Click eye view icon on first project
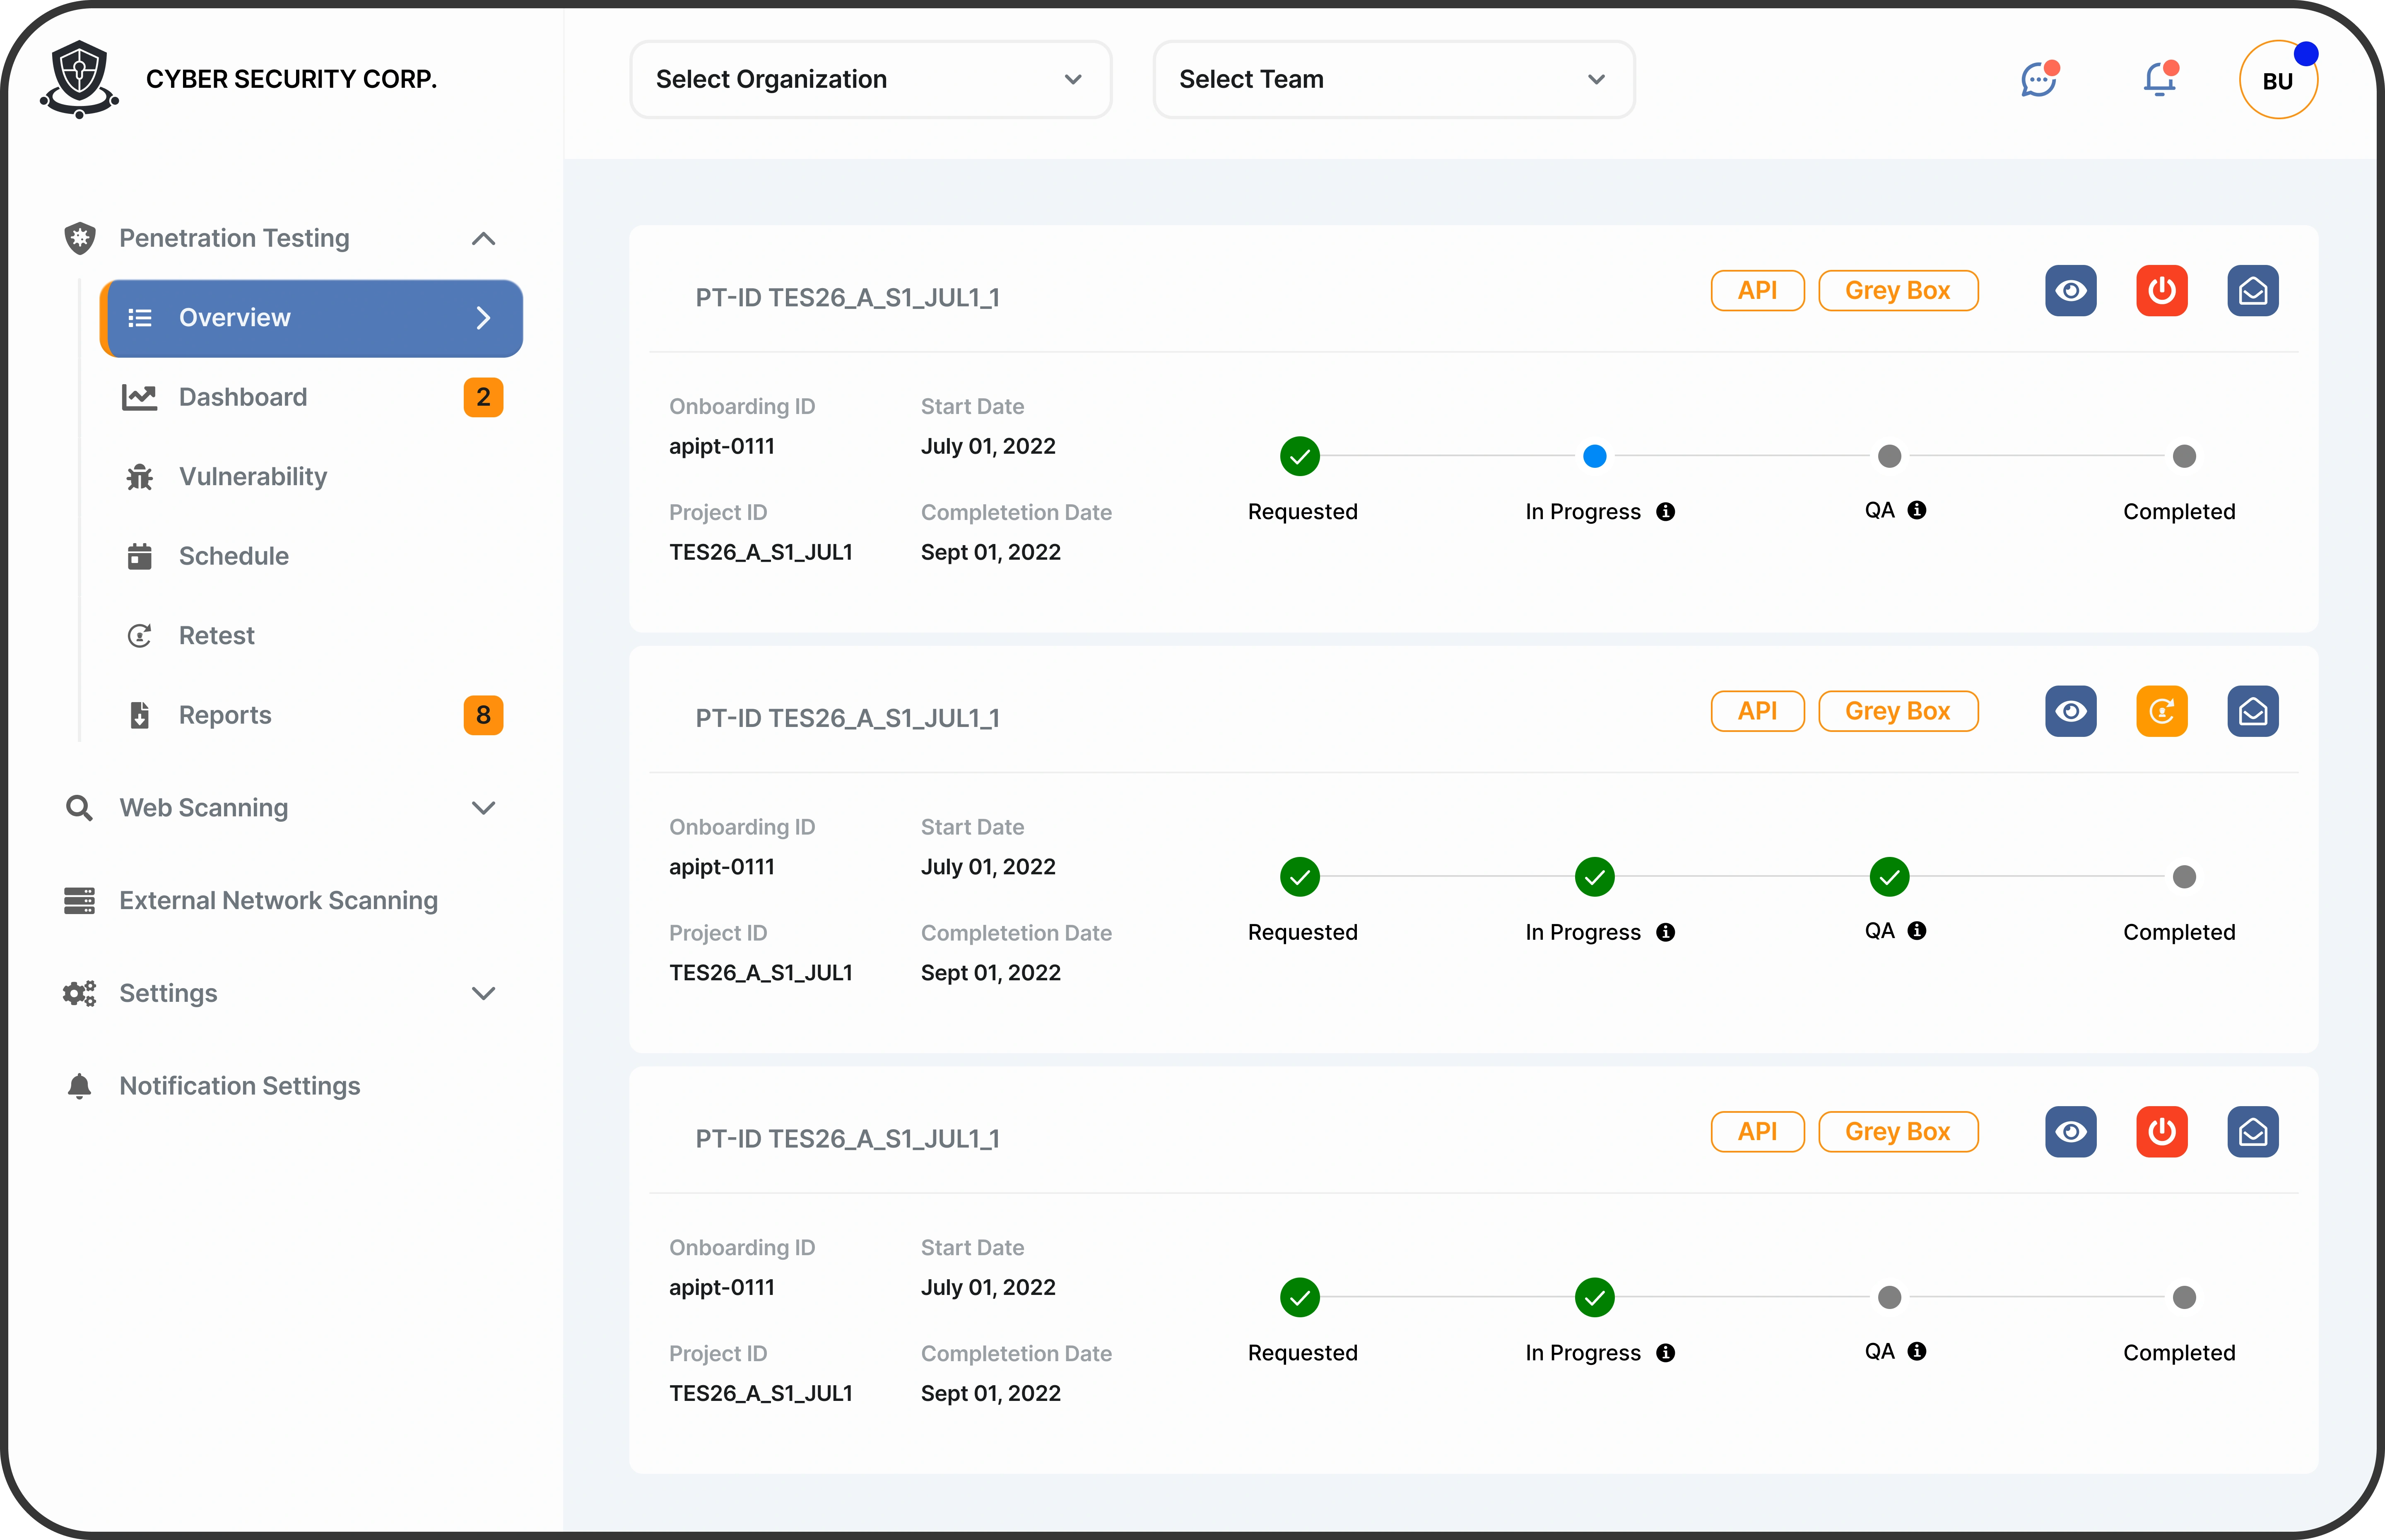 (2070, 291)
